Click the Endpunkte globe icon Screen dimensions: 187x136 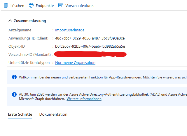[31, 5]
